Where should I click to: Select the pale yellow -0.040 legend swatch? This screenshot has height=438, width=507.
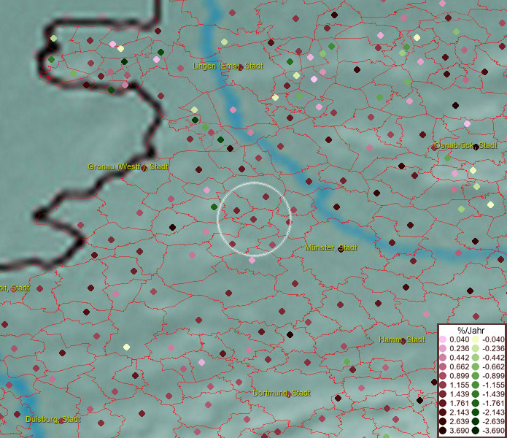pyautogui.click(x=476, y=339)
